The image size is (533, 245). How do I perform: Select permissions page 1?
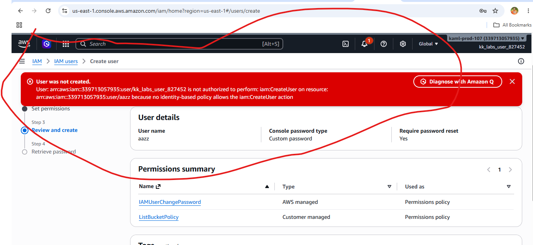point(500,170)
